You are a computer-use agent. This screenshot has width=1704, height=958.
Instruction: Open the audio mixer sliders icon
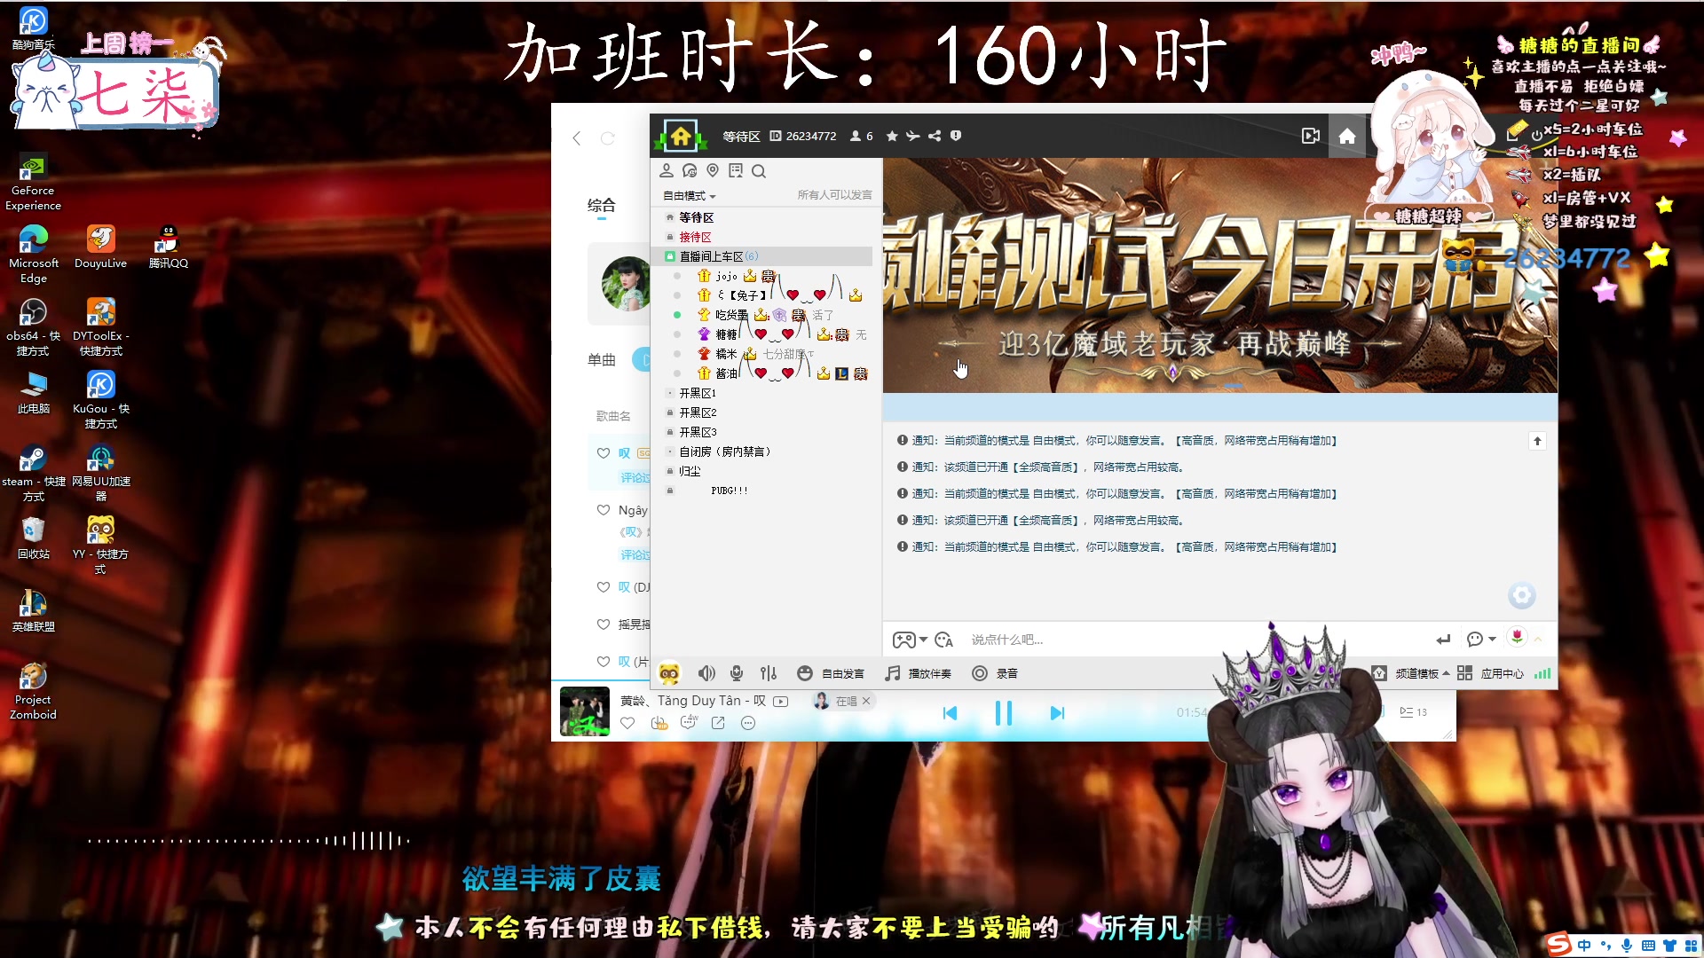click(x=769, y=673)
